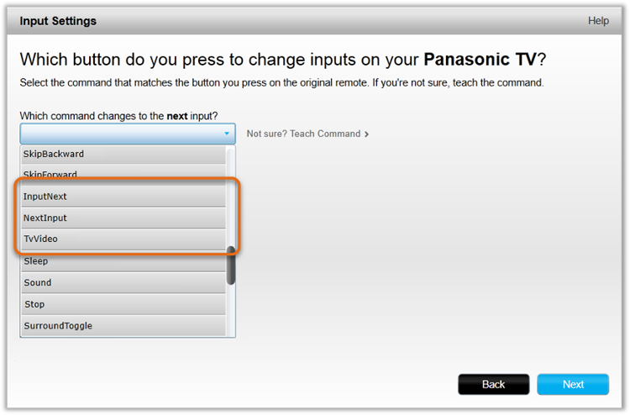Click the scrollbar track below the thumb
Image resolution: width=630 pixels, height=415 pixels.
(231, 311)
